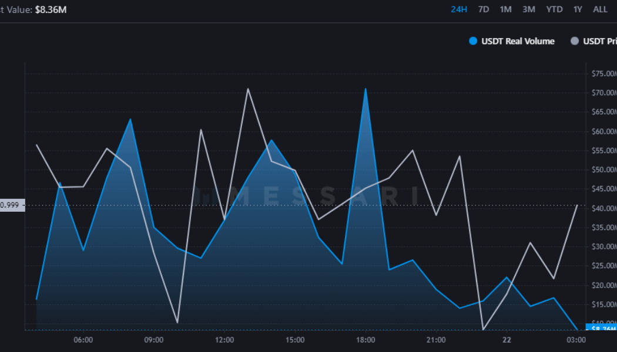Click the $8.36M value in the header
The image size is (617, 352).
[51, 10]
